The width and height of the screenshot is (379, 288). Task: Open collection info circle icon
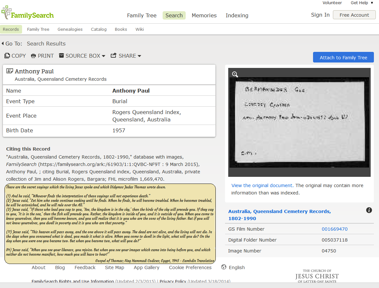tap(369, 210)
